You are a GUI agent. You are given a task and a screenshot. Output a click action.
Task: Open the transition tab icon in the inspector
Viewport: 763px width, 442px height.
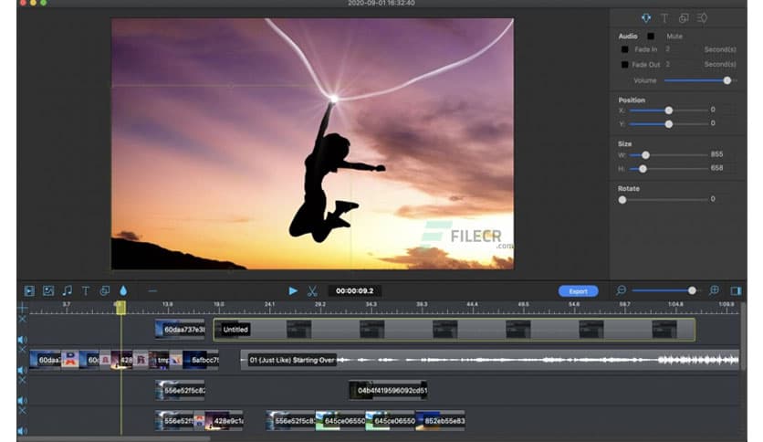tap(702, 18)
